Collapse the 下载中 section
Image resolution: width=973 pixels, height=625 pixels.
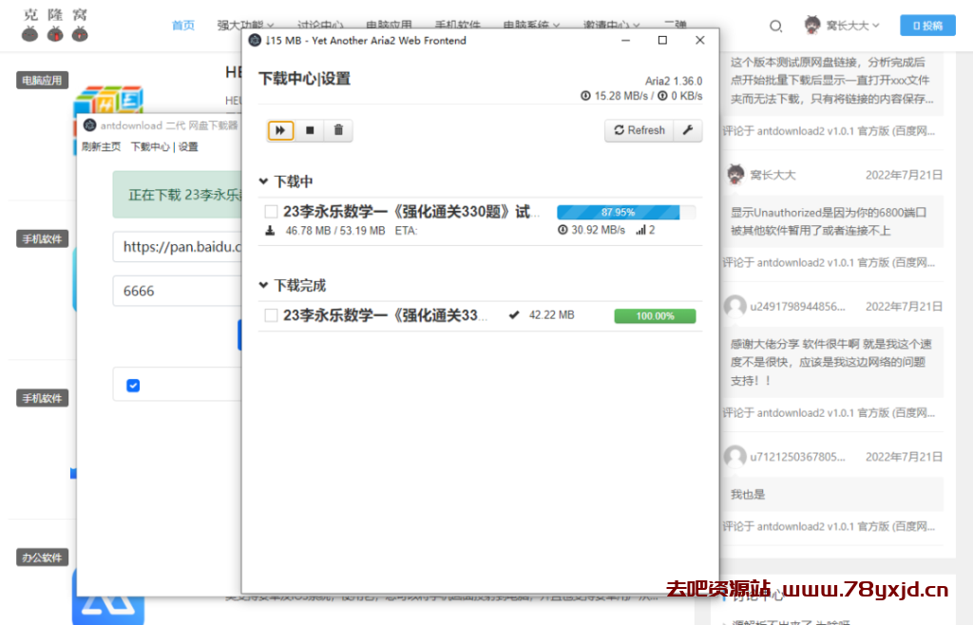(263, 181)
